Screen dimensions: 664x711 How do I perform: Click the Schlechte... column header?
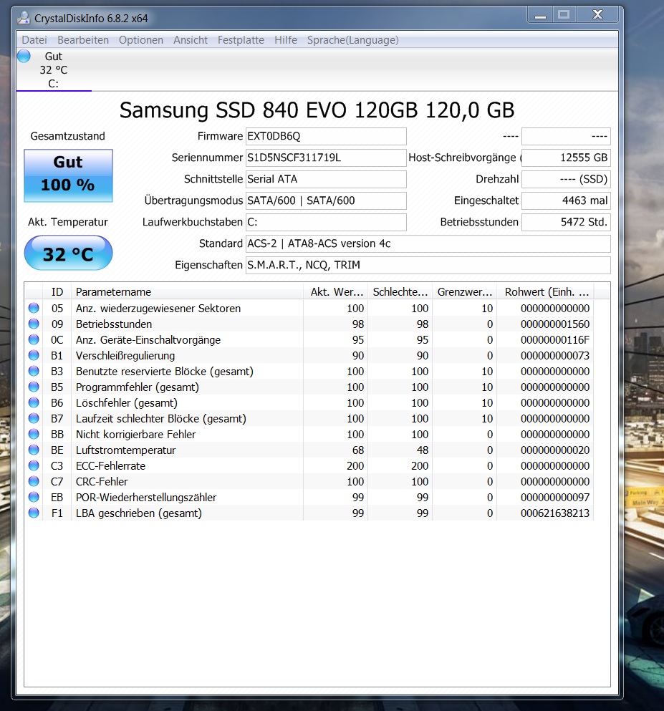pyautogui.click(x=400, y=292)
